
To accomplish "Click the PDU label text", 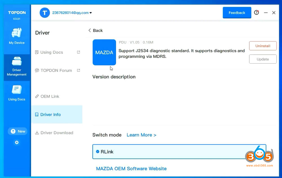I will [122, 42].
